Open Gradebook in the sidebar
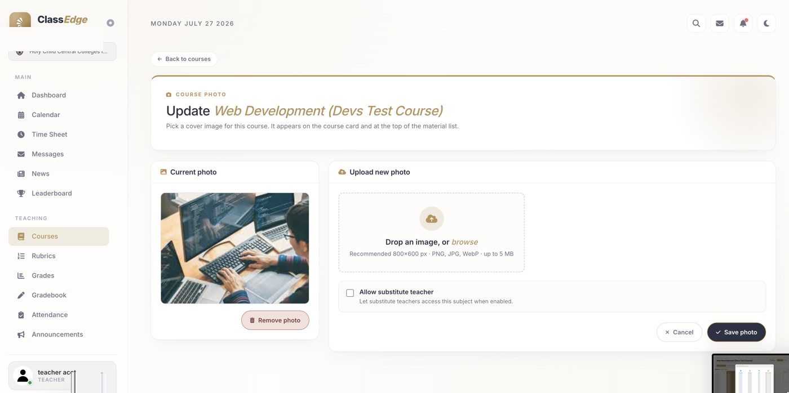Viewport: 789px width, 393px height. coord(59,296)
